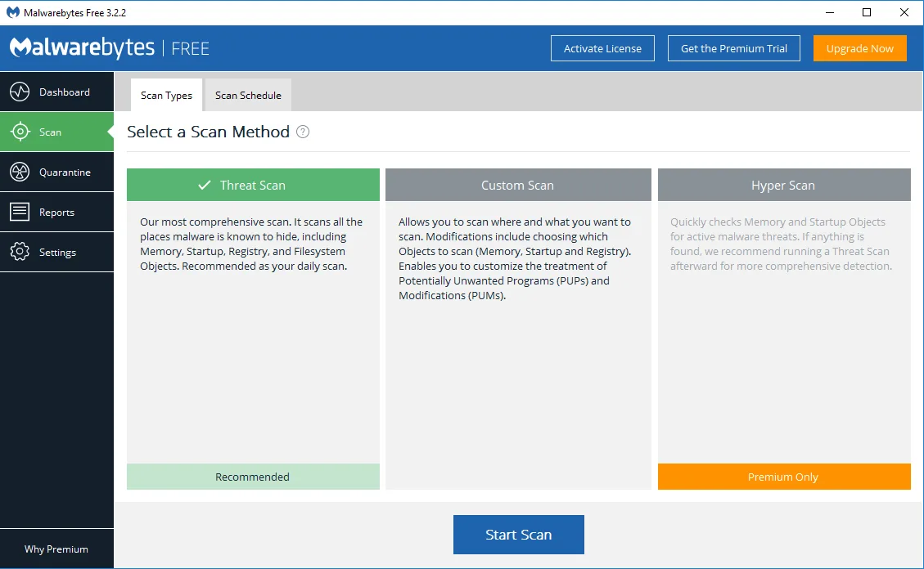This screenshot has width=924, height=569.
Task: Click Get the Premium Trial button
Action: click(733, 48)
